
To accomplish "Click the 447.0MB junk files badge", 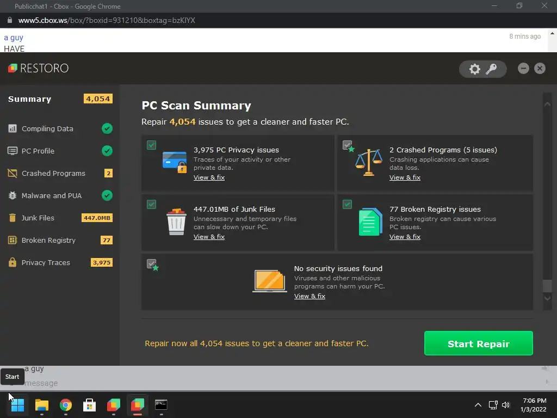I will [x=97, y=218].
